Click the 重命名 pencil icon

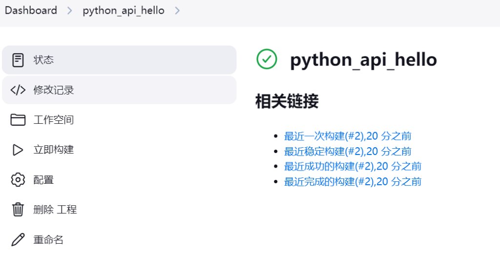(18, 240)
